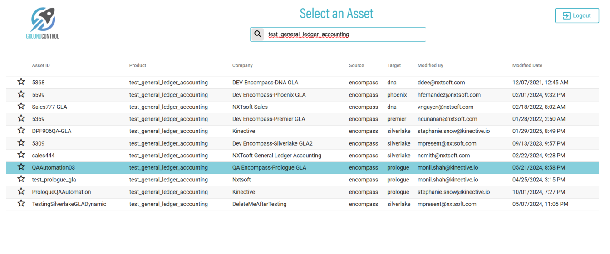
Task: Star the DPF906QA-GLA asset
Action: pyautogui.click(x=21, y=131)
